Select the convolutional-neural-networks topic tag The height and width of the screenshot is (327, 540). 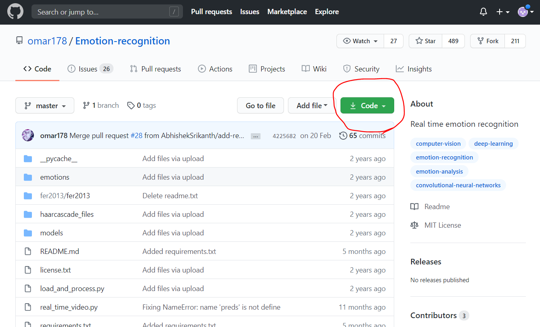(x=458, y=185)
